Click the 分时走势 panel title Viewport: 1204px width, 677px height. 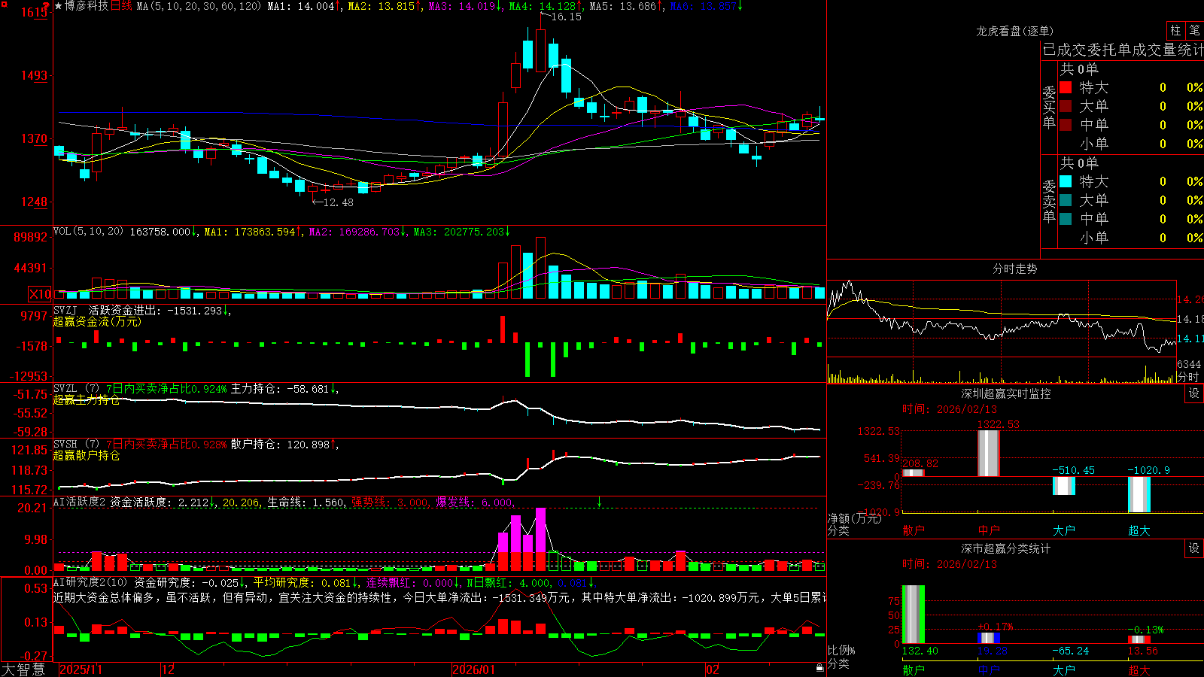pos(1014,269)
